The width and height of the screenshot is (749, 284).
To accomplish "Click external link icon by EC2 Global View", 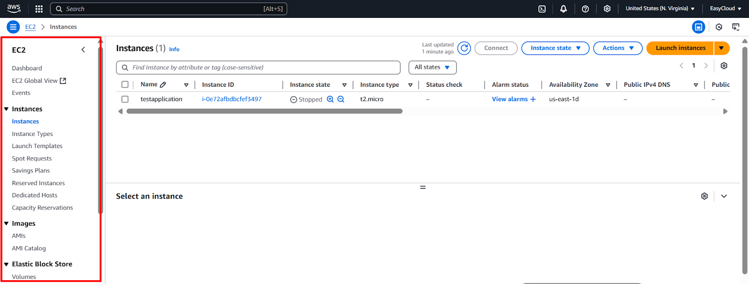I will point(63,81).
